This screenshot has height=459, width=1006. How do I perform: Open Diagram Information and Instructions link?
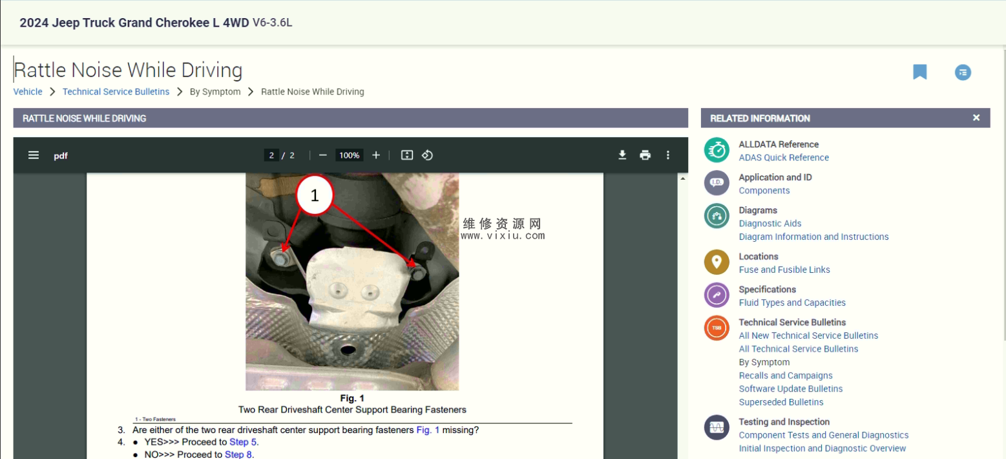coord(813,237)
